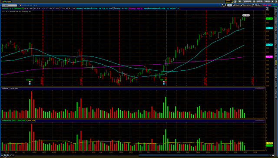Click the pan arrows icon at bottom left
The width and height of the screenshot is (278, 158).
[x=2, y=155]
